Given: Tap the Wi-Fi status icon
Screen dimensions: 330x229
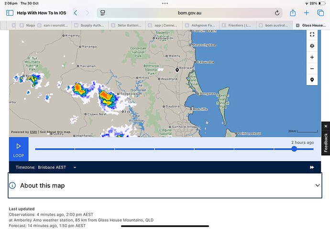Looking at the screenshot, I should click(x=307, y=3).
